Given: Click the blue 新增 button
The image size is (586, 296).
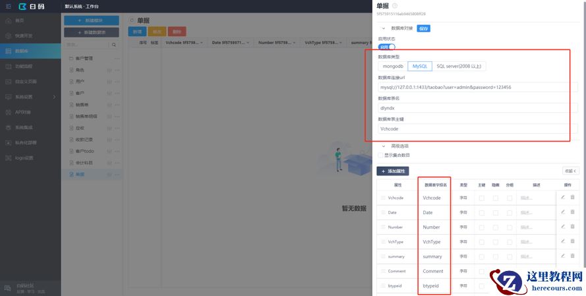Looking at the screenshot, I should pos(137,32).
